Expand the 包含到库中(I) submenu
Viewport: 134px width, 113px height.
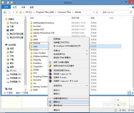[x=69, y=54]
